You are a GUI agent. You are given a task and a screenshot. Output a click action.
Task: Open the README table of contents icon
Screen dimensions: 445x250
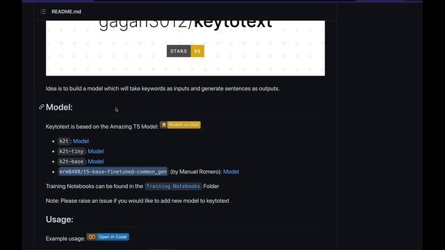coord(43,12)
